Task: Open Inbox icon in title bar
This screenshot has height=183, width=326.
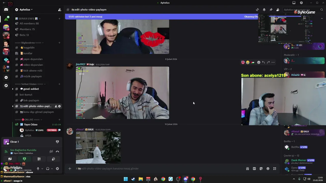Action: (294, 3)
